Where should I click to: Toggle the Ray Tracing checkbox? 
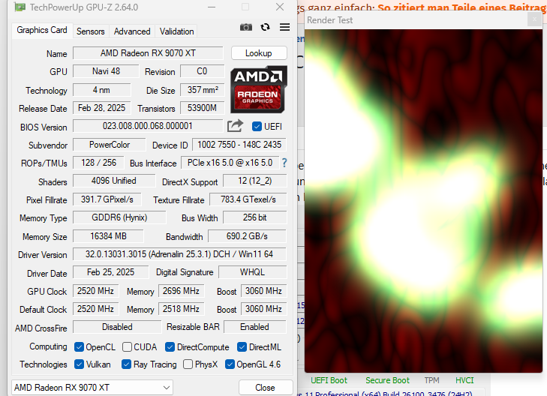[x=126, y=364]
